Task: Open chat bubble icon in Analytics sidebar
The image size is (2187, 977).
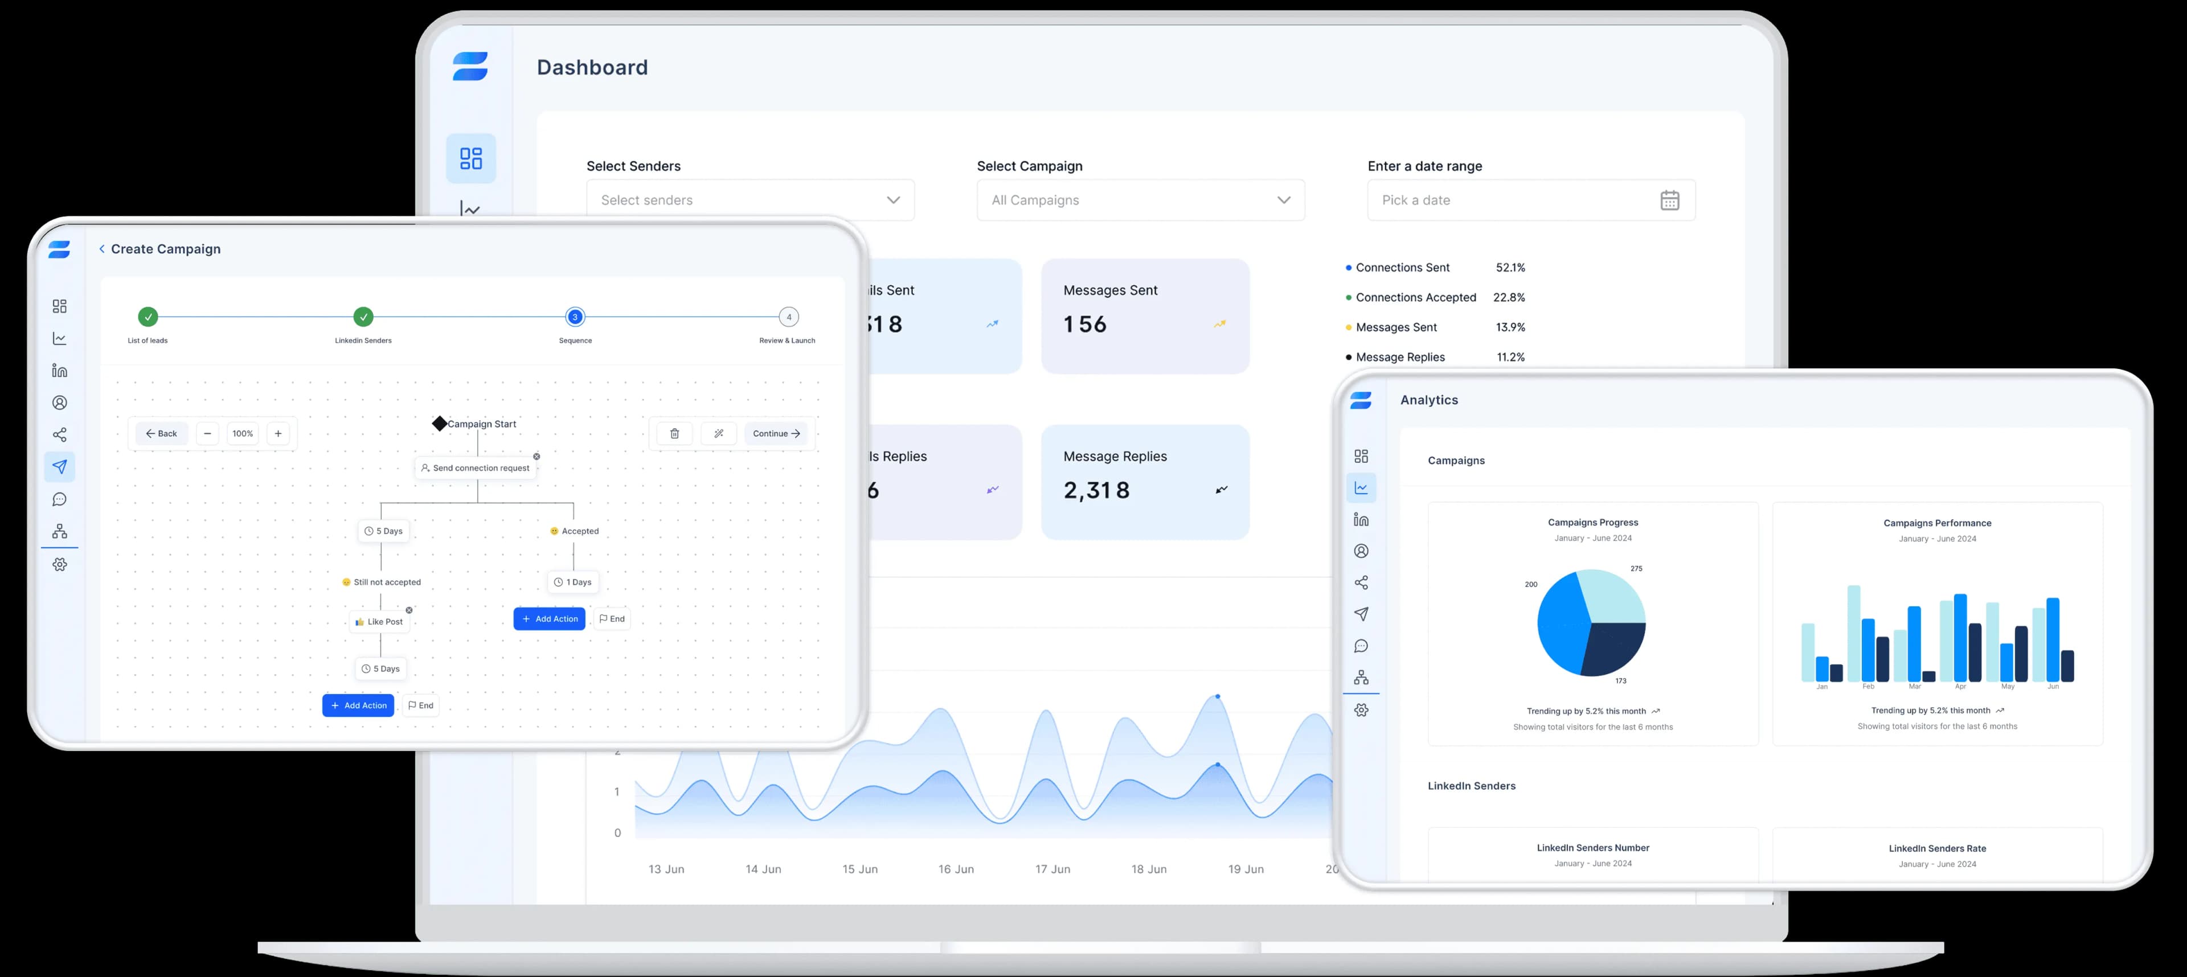Action: coord(1361,647)
